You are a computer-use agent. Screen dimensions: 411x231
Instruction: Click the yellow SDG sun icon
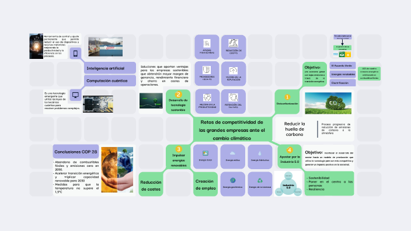348,54
